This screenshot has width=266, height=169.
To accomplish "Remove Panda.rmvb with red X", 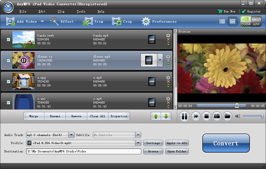I will pos(168,39).
